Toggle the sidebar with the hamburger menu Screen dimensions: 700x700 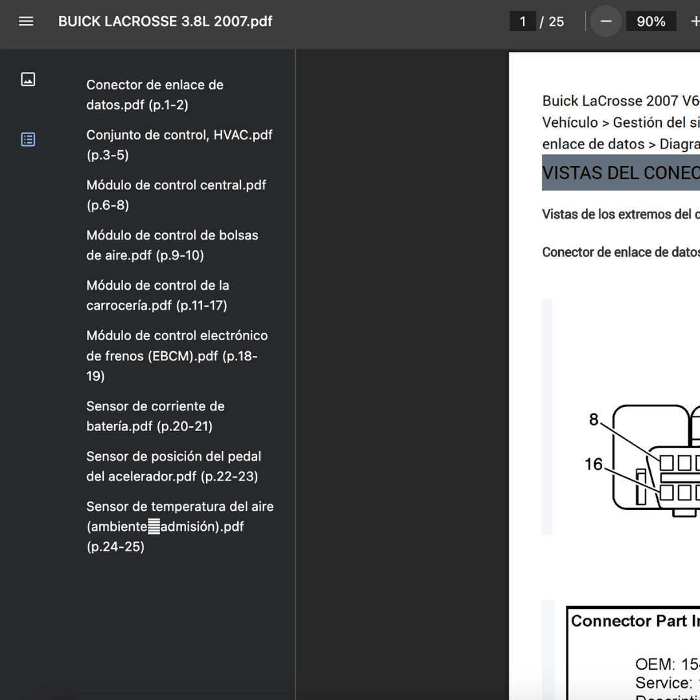click(26, 21)
